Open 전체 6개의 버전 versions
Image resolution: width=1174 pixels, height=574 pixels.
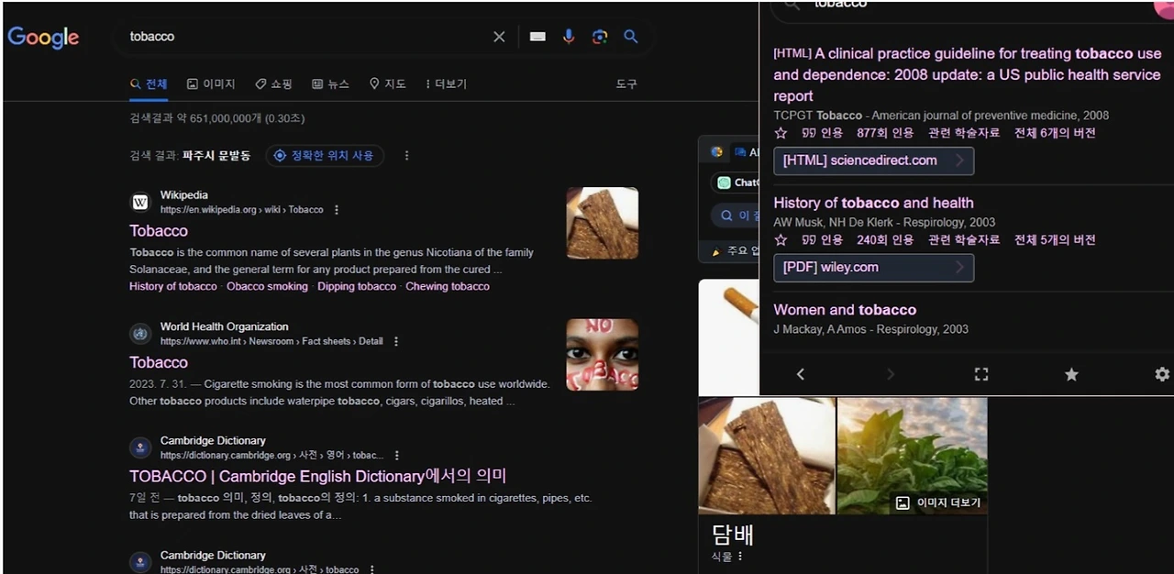coord(1055,133)
